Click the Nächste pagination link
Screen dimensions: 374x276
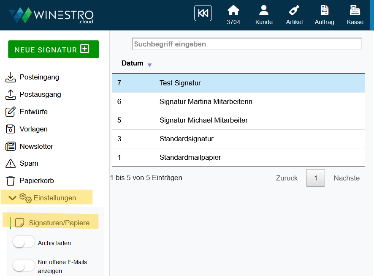coord(347,178)
